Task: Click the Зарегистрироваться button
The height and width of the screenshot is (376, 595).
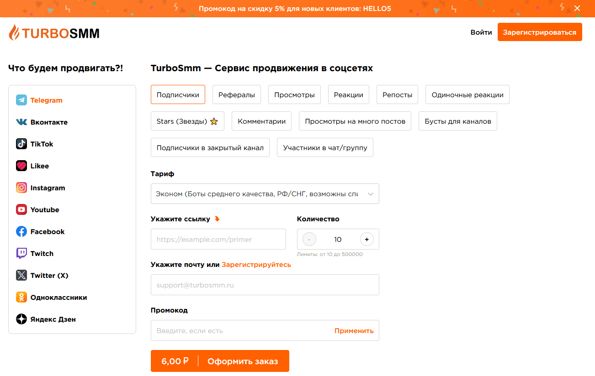Action: click(540, 32)
